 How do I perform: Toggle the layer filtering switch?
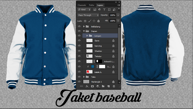pyautogui.click(x=119, y=9)
